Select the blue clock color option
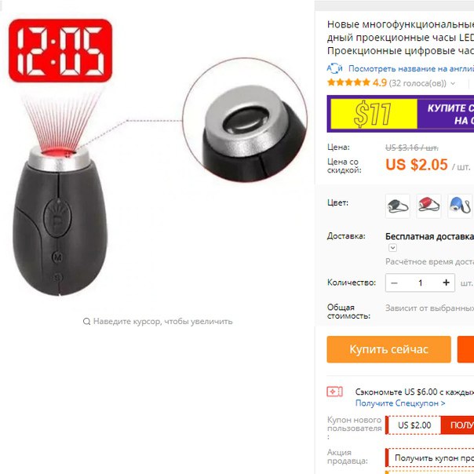 coord(460,206)
